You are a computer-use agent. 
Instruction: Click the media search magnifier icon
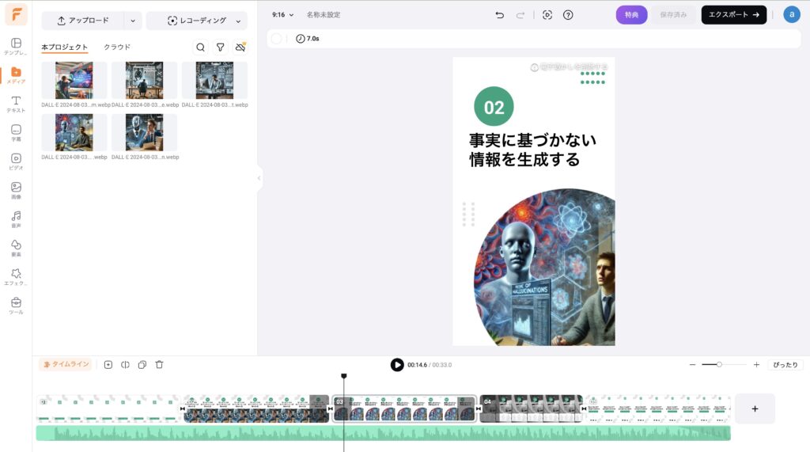pyautogui.click(x=200, y=47)
